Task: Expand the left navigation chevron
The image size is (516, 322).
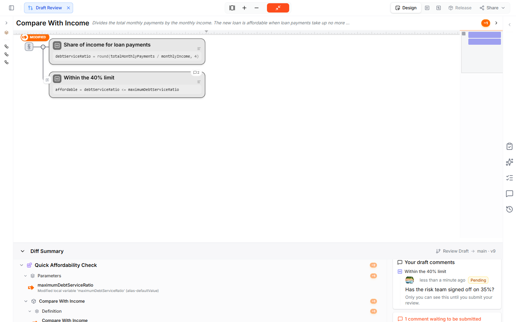Action: pos(6,23)
